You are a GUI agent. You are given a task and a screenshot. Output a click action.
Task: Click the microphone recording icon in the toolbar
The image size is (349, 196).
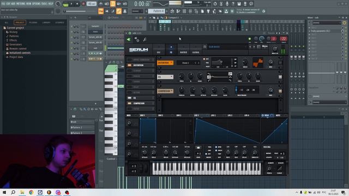coord(227,4)
